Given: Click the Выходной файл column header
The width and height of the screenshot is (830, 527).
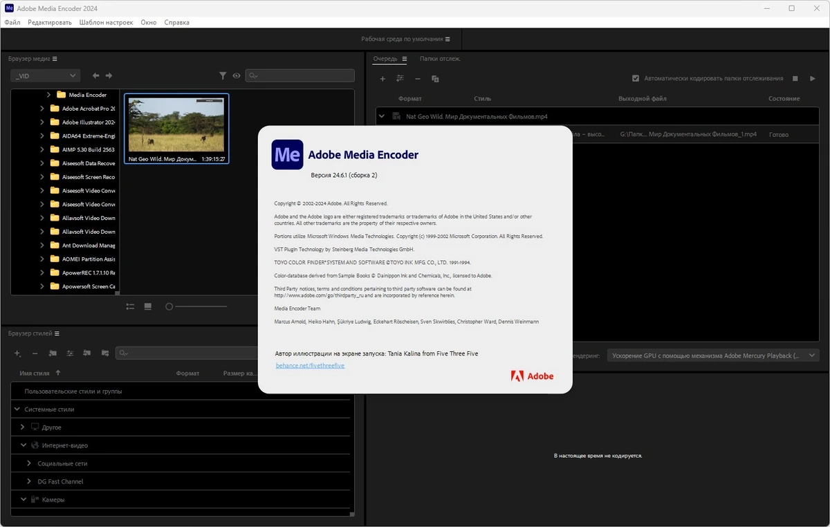Looking at the screenshot, I should pos(643,99).
